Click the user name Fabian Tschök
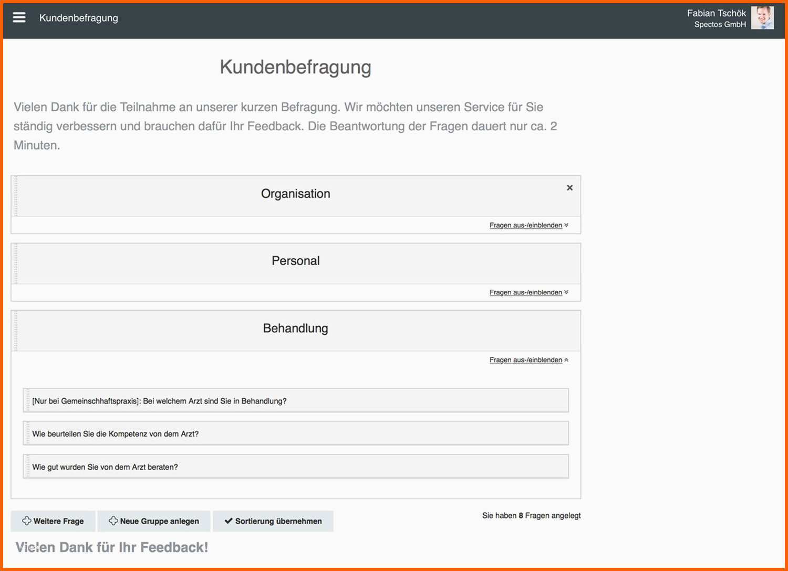The image size is (788, 571). pos(717,13)
